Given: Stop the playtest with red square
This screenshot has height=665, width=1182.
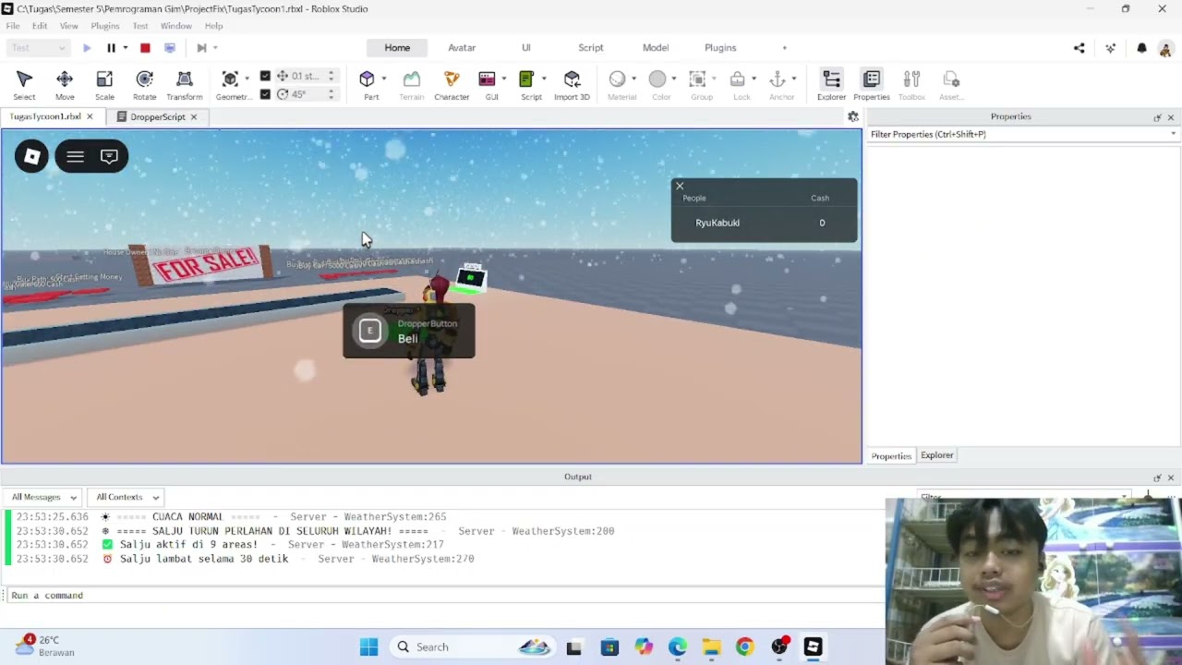Looking at the screenshot, I should [x=145, y=48].
